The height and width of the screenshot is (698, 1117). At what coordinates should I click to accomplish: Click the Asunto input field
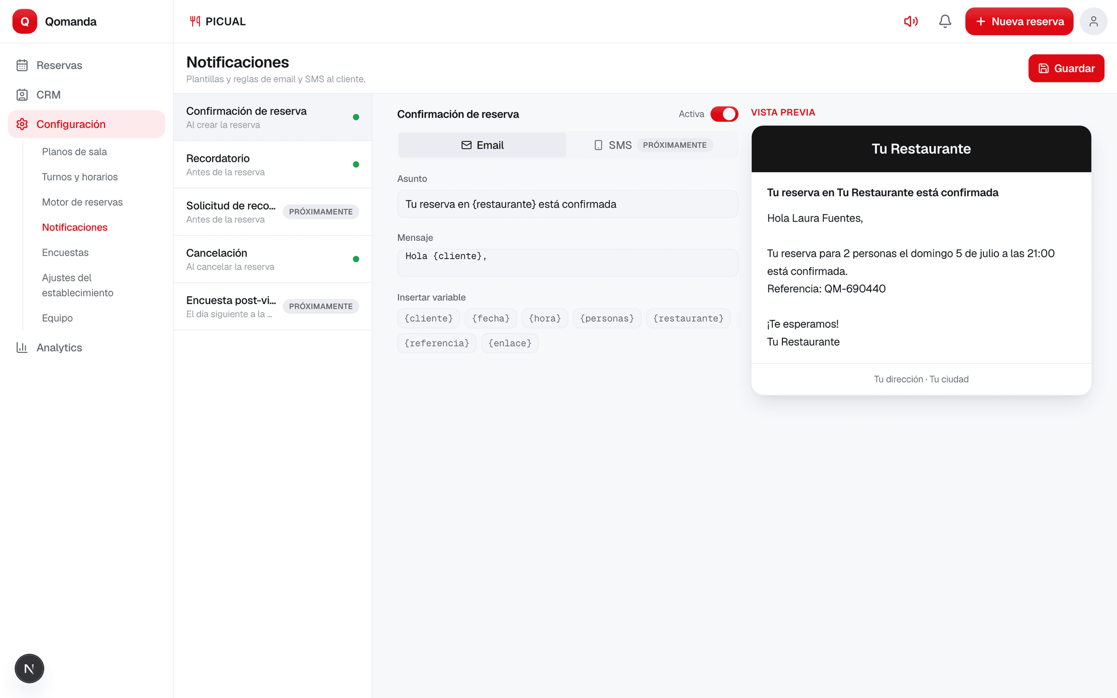567,204
